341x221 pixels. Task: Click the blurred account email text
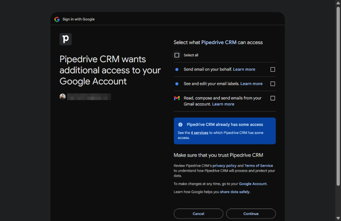click(89, 97)
